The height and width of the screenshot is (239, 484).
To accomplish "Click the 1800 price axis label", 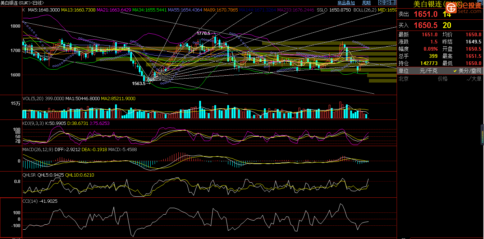I will pos(16,26).
